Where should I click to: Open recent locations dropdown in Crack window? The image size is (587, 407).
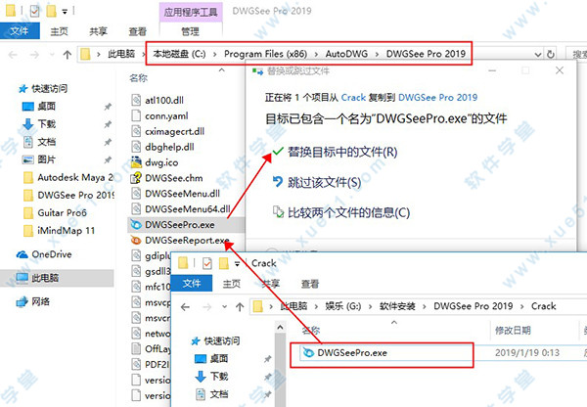[x=224, y=307]
